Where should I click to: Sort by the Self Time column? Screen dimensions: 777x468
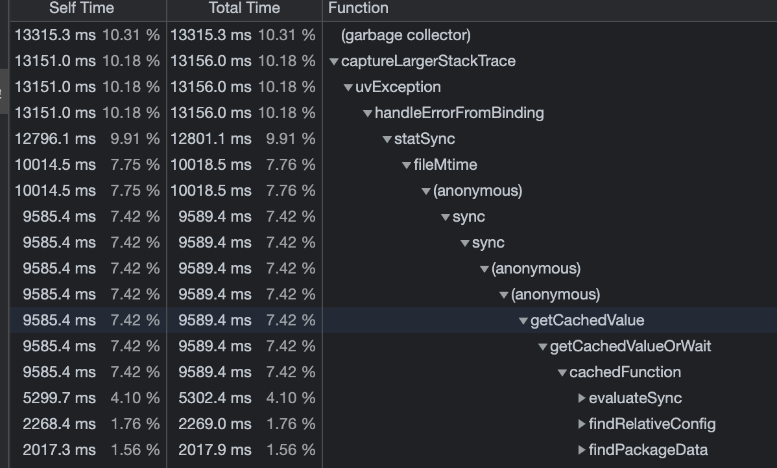point(80,8)
